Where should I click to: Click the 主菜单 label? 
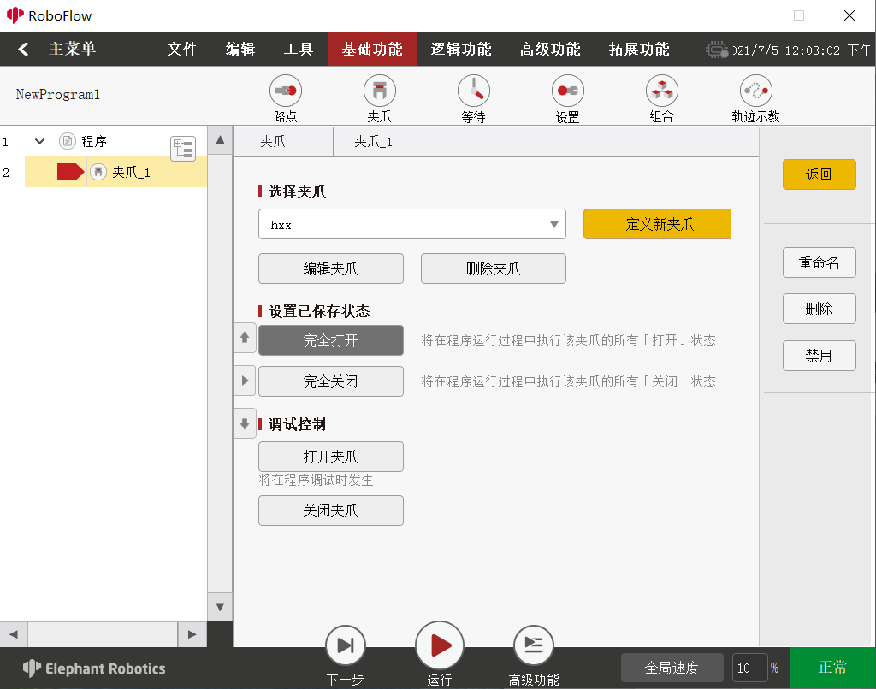[73, 49]
